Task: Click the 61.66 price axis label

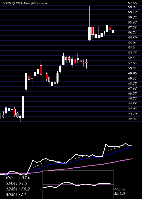Action: (132, 3)
